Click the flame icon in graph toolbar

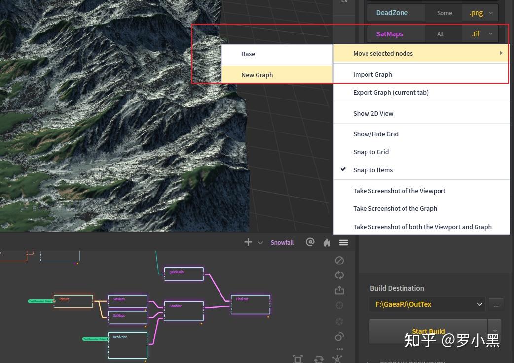pyautogui.click(x=327, y=242)
